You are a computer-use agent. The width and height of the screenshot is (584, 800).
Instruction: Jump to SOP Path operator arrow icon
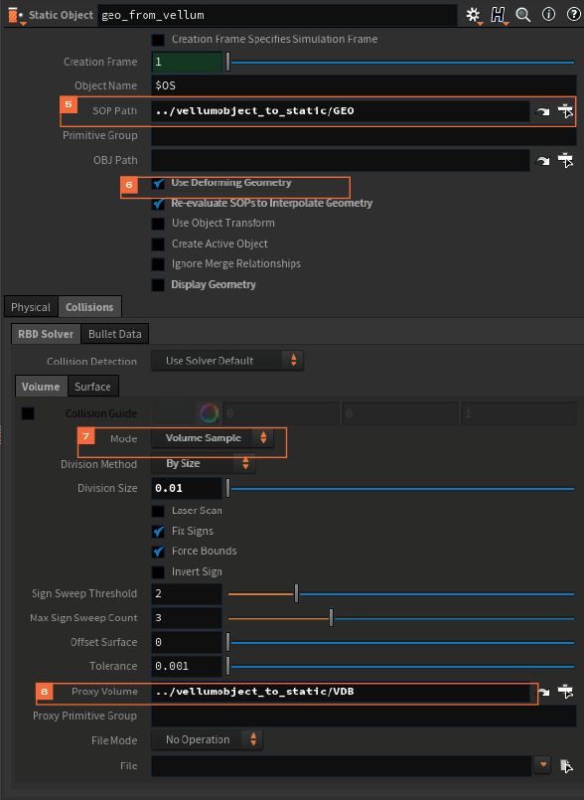click(x=542, y=111)
